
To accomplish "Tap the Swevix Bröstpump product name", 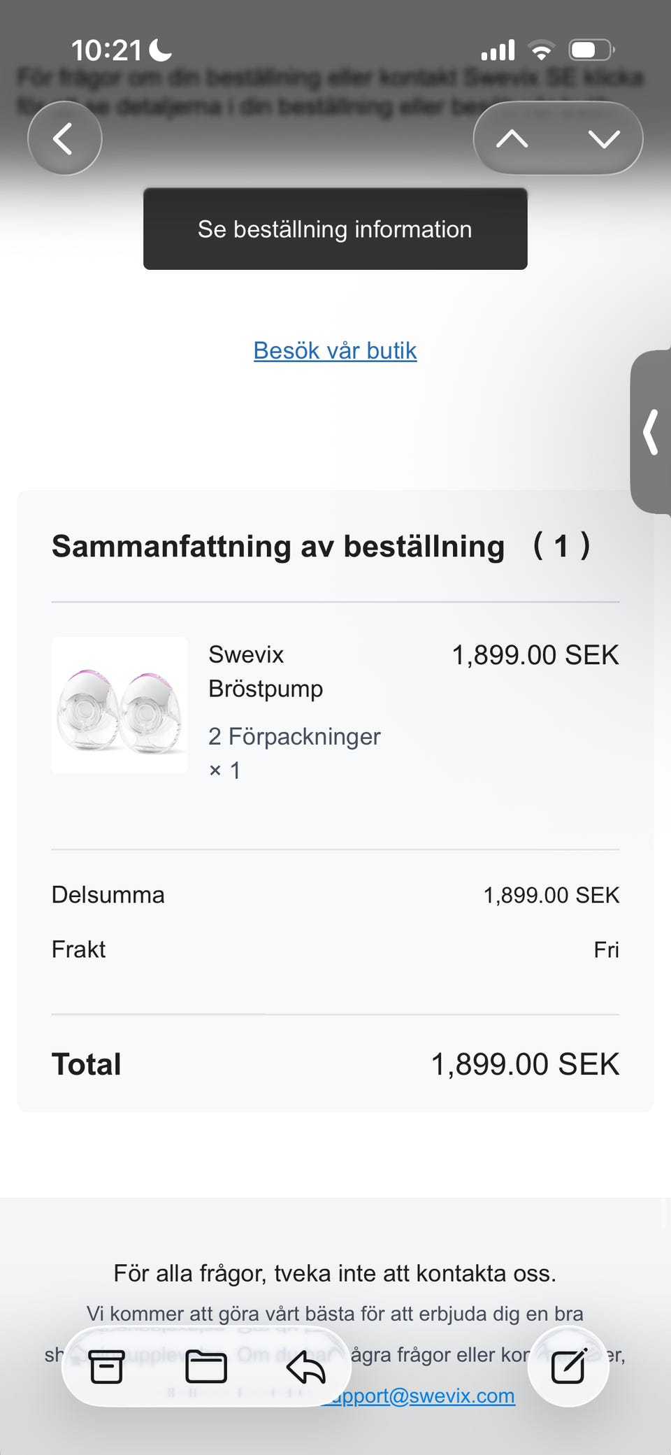I will (x=266, y=671).
